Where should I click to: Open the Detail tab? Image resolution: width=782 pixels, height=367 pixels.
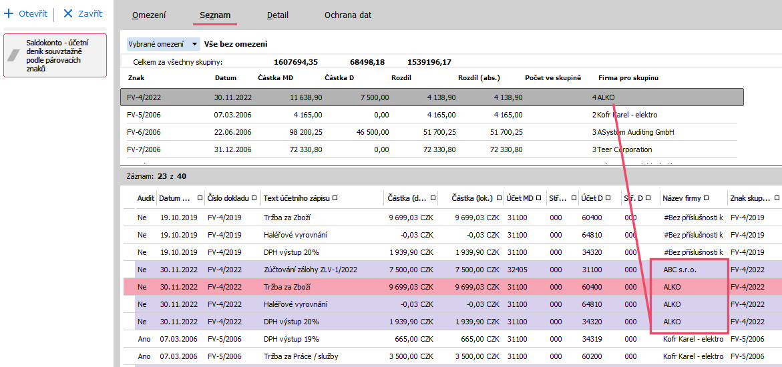[278, 15]
